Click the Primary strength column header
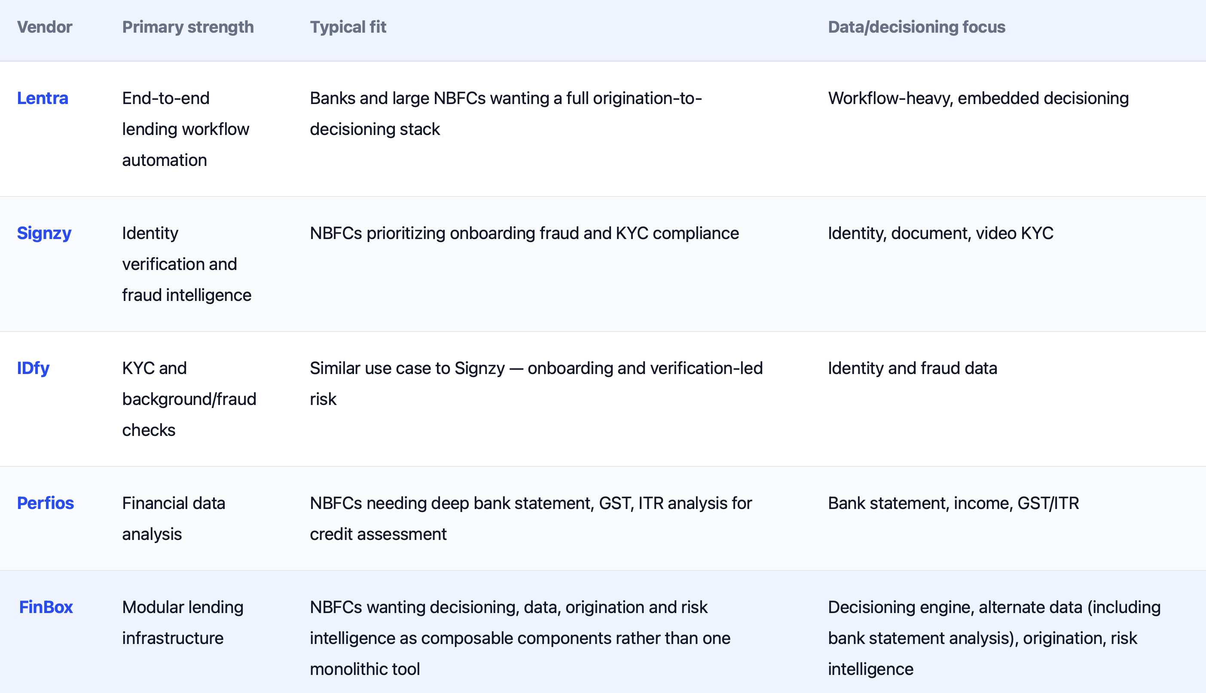 tap(188, 27)
